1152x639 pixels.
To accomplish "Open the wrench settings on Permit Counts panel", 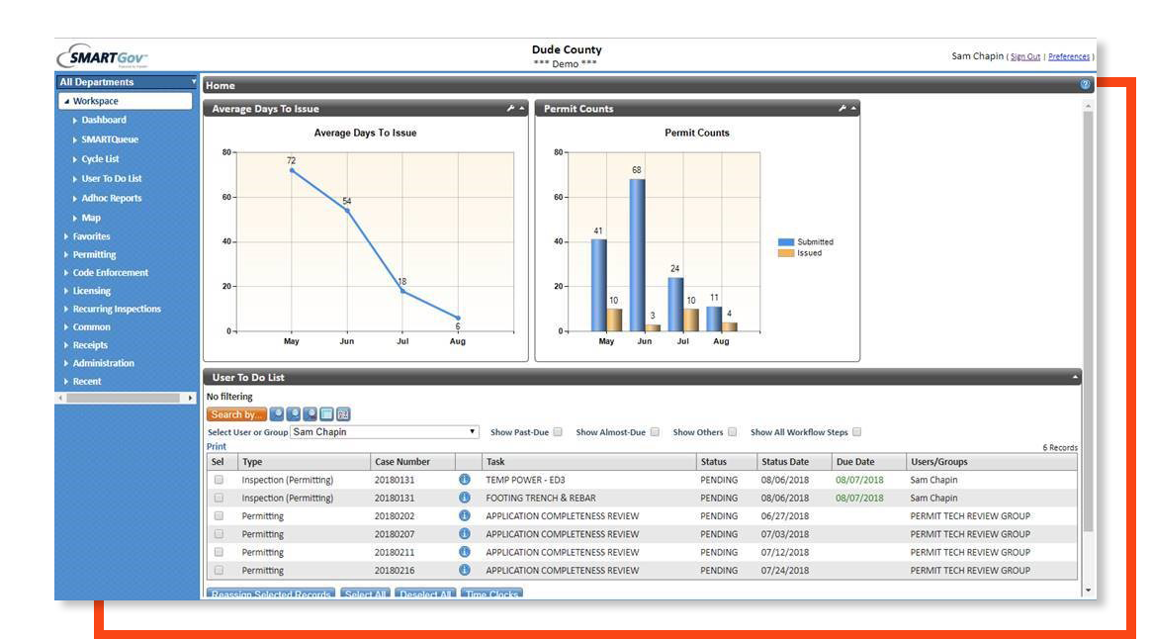I will click(x=843, y=109).
